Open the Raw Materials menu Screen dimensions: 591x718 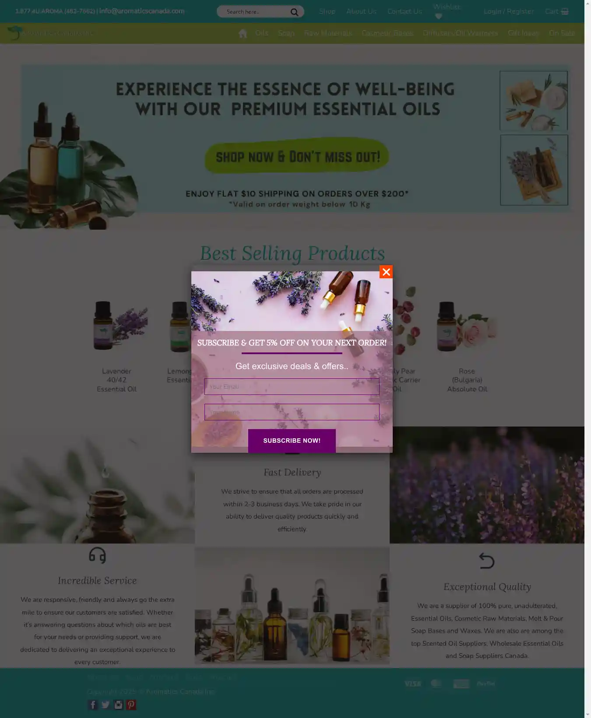pos(328,33)
